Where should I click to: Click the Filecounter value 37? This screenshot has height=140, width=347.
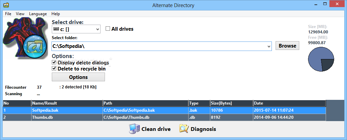[x=39, y=87]
